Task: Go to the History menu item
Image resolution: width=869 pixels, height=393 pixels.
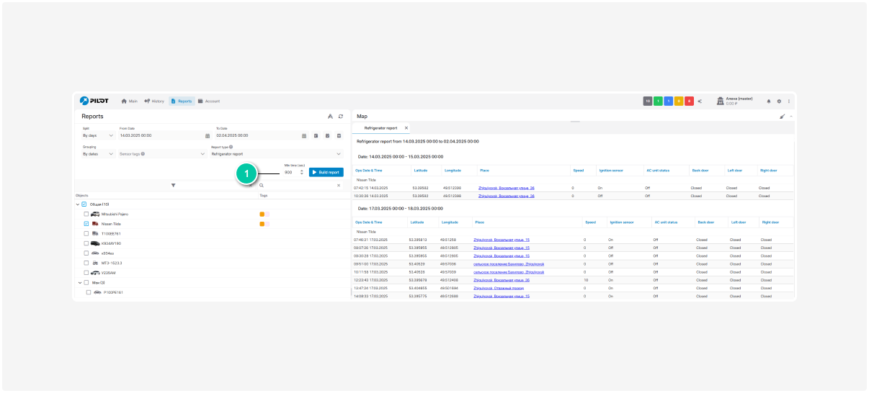Action: click(154, 101)
